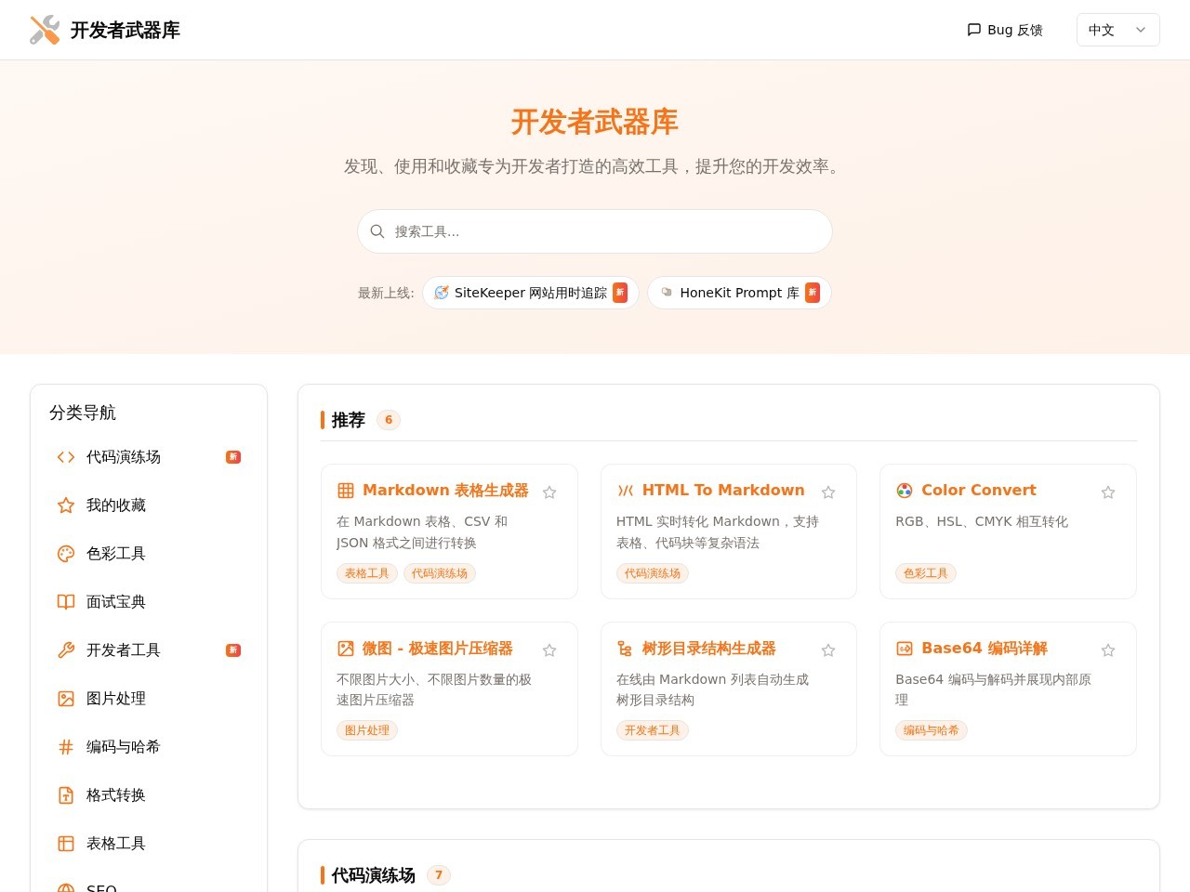Image resolution: width=1190 pixels, height=892 pixels.
Task: Click the 搜索工具 search input field
Action: [x=595, y=231]
